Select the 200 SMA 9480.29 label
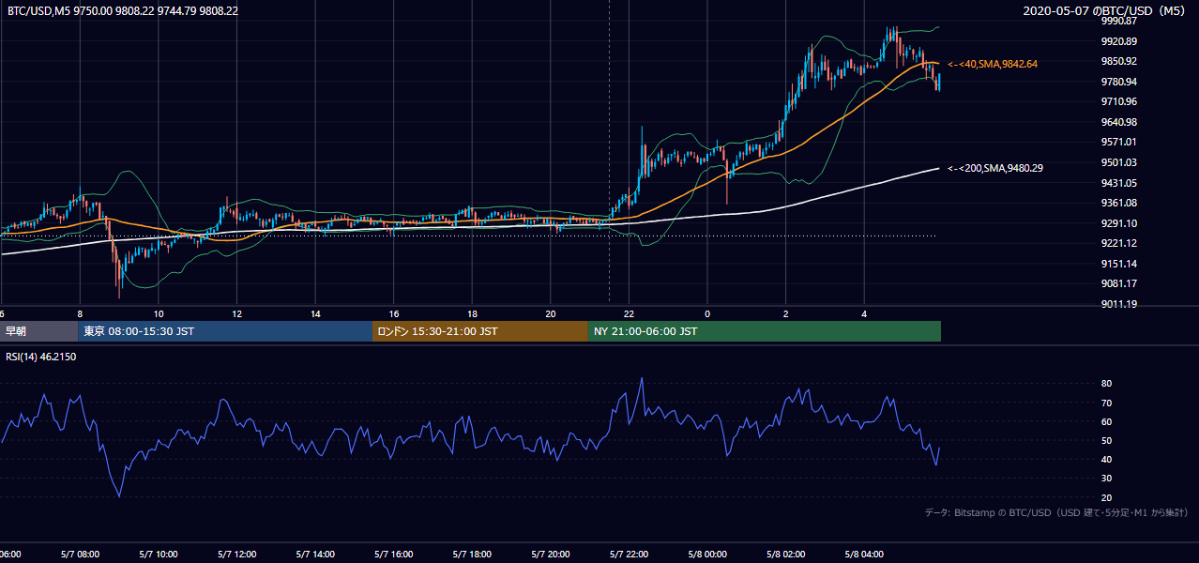The image size is (1199, 563). pyautogui.click(x=994, y=168)
